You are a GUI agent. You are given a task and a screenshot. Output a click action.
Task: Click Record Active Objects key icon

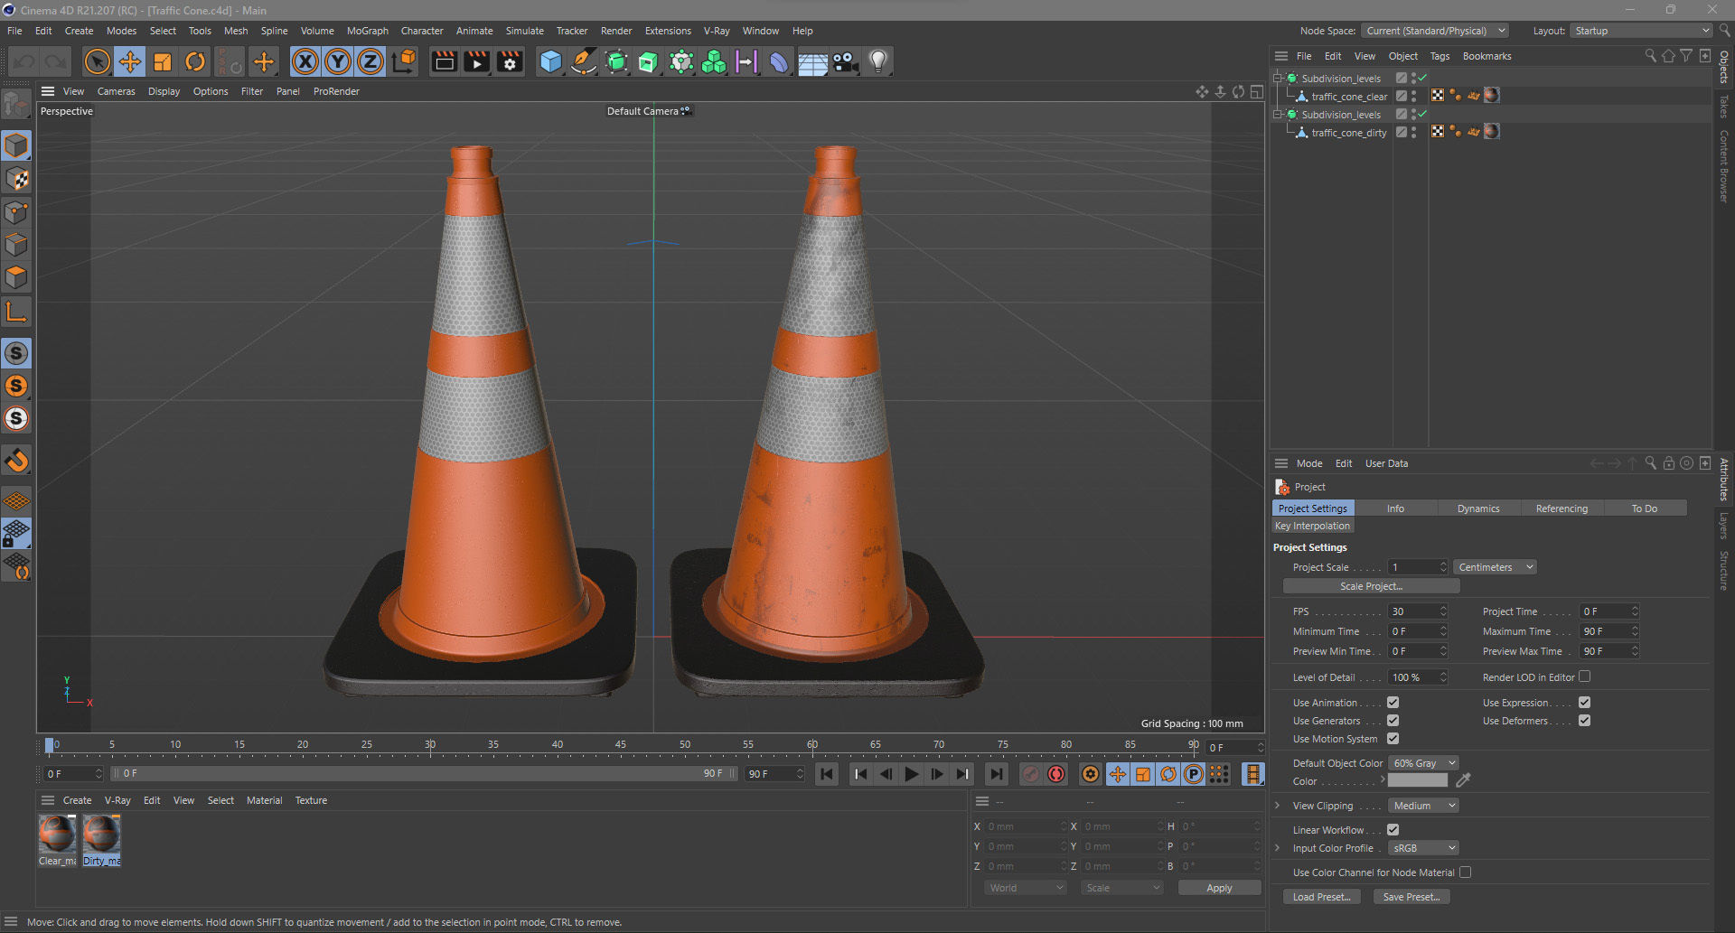pyautogui.click(x=1030, y=774)
